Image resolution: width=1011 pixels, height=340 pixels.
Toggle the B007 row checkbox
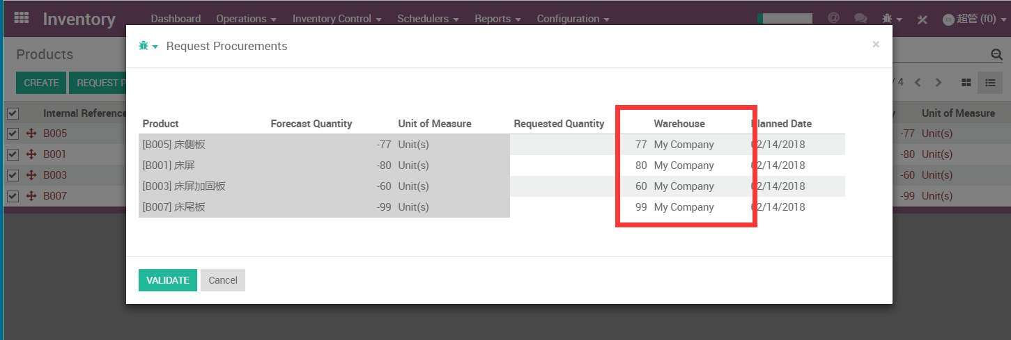(x=13, y=196)
